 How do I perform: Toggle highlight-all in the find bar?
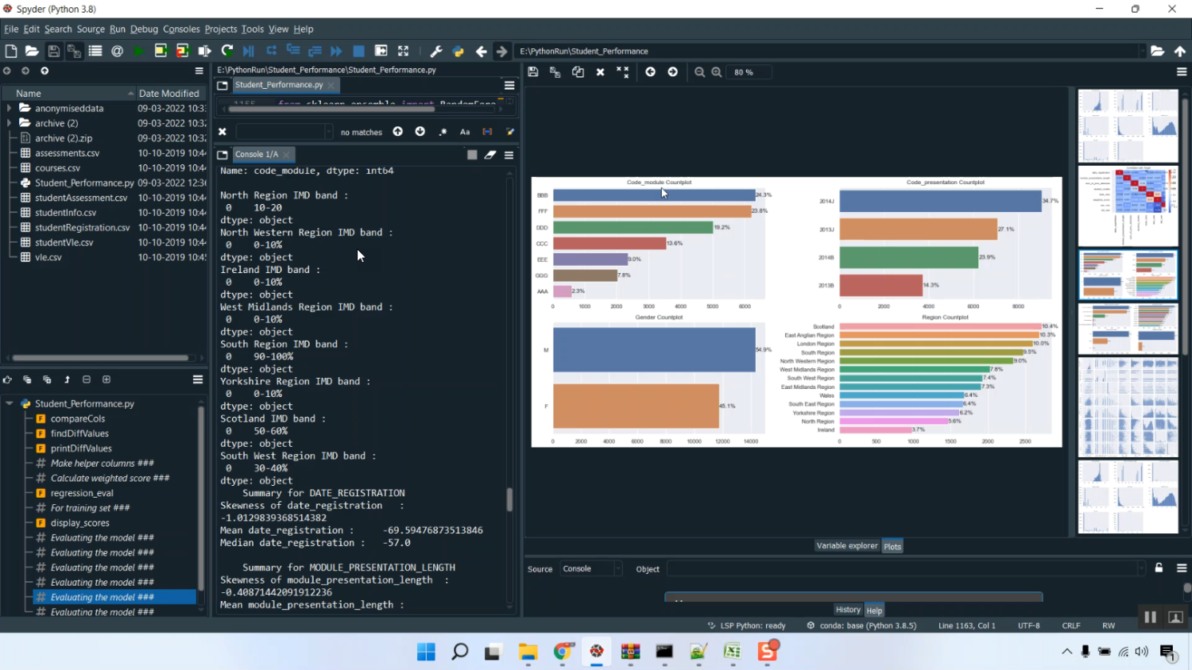[x=509, y=132]
